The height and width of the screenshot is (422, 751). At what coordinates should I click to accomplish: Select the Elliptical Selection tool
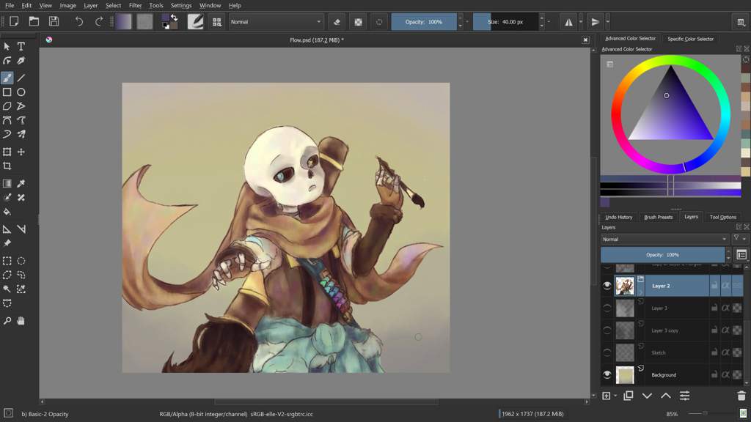click(x=21, y=261)
